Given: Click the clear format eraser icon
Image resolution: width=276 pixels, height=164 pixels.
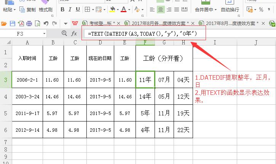Looking at the screenshot, I should coord(137,9).
